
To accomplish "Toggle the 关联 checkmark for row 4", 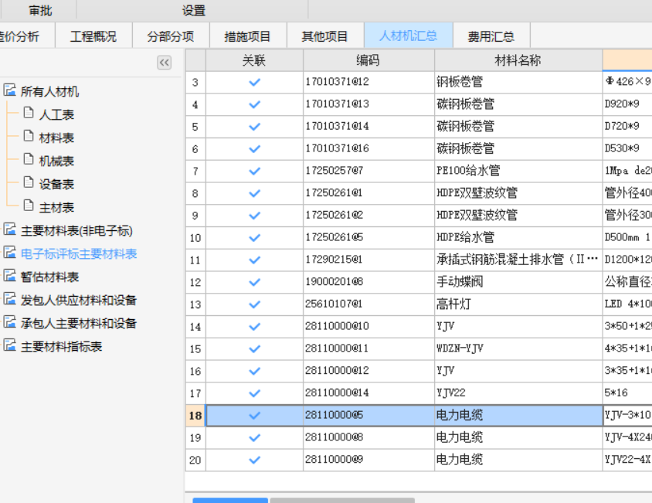I will click(x=254, y=104).
